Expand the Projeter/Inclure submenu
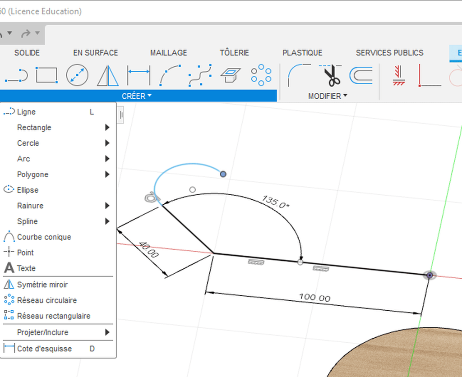Screen dimensions: 462x377 107,332
